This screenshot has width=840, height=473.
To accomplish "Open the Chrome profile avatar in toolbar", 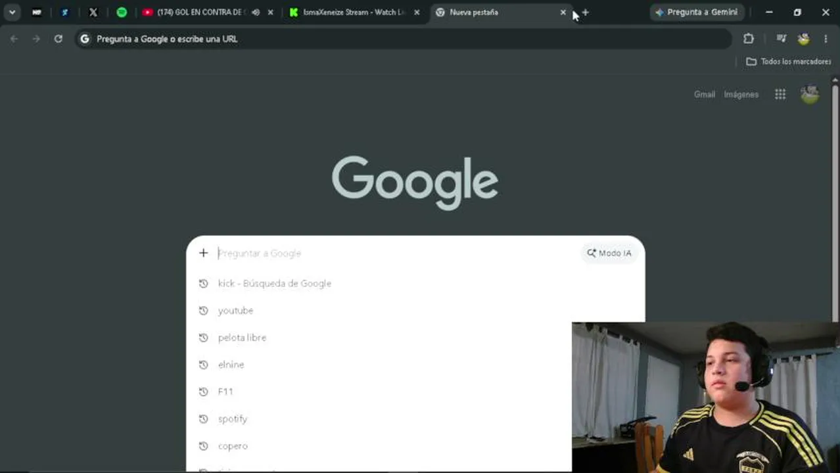I will pyautogui.click(x=803, y=39).
